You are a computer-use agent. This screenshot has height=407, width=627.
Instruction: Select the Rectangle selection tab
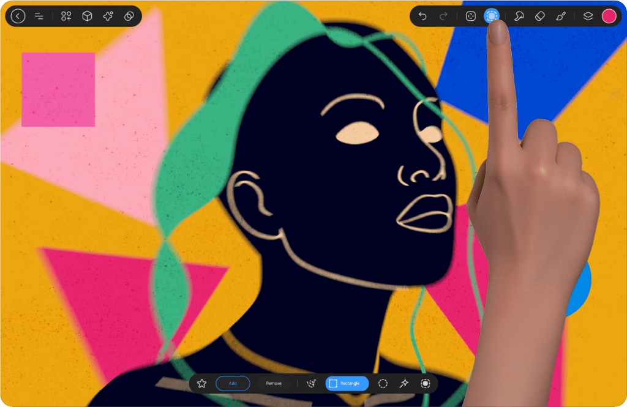coord(347,383)
